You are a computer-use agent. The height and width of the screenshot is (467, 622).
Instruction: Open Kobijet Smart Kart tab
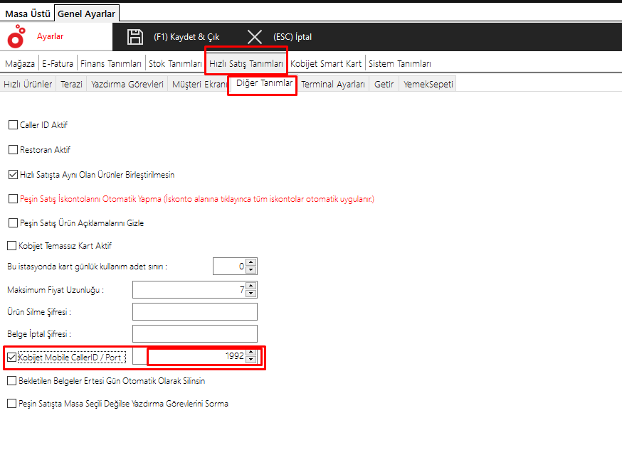point(326,63)
